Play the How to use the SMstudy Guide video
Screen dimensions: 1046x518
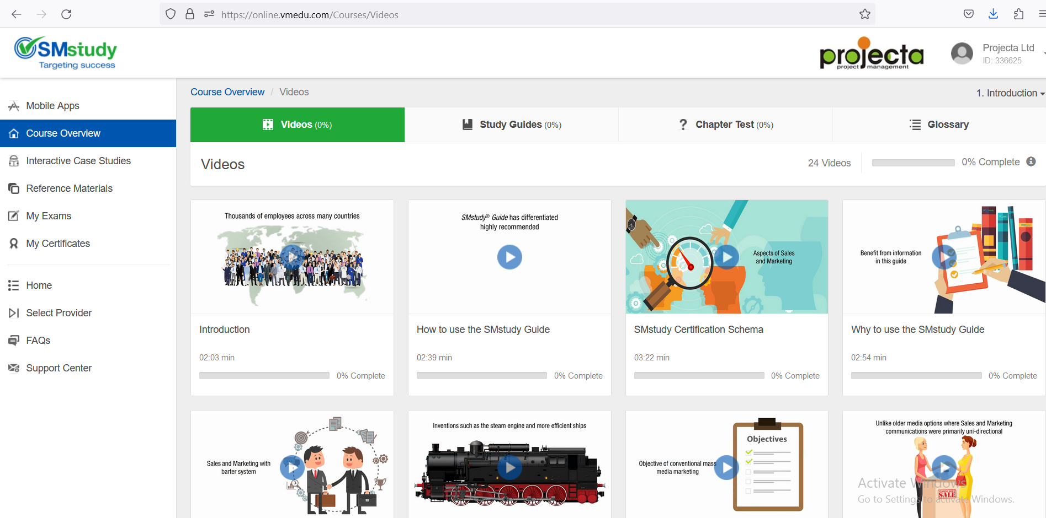(x=509, y=257)
